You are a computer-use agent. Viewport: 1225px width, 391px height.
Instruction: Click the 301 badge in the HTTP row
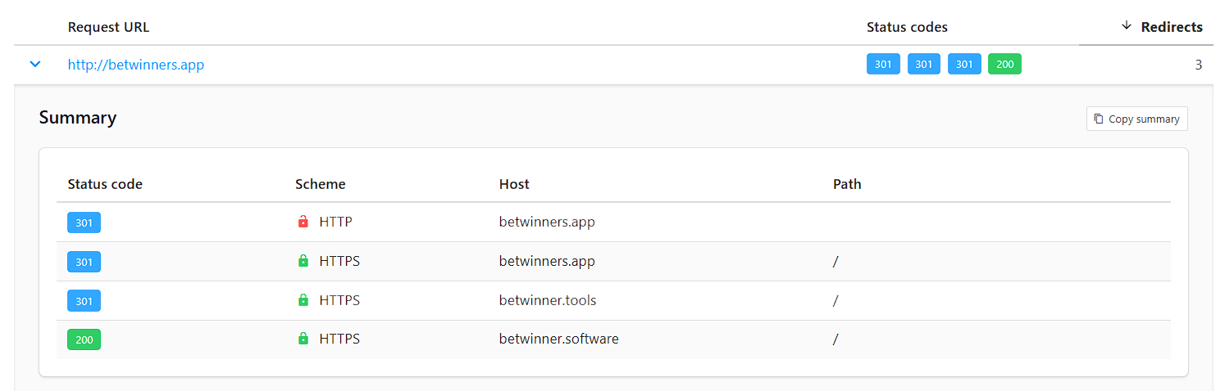coord(84,222)
